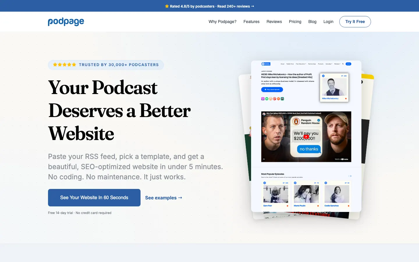419x262 pixels.
Task: Open the Why Podpage? menu item
Action: coord(222,22)
